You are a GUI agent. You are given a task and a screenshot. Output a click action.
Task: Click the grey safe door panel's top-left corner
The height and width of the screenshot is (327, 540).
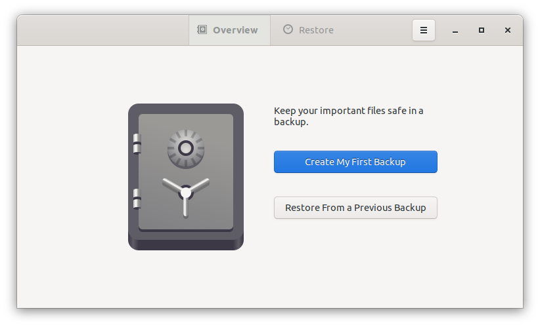(x=143, y=119)
